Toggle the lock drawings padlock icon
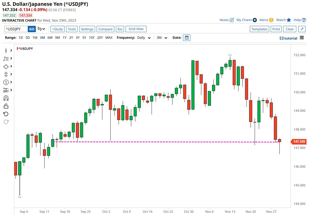311x218 pixels. pos(6,106)
